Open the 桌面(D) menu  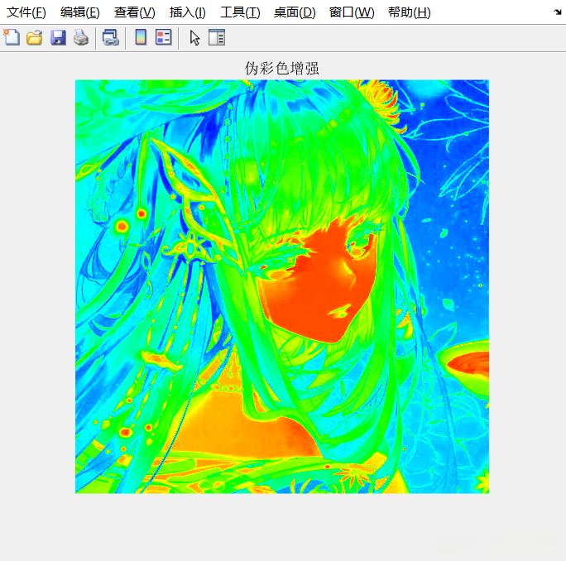click(295, 12)
